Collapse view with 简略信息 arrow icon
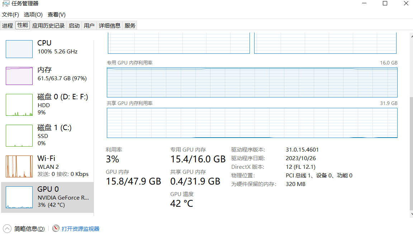This screenshot has width=413, height=234. tap(7, 229)
